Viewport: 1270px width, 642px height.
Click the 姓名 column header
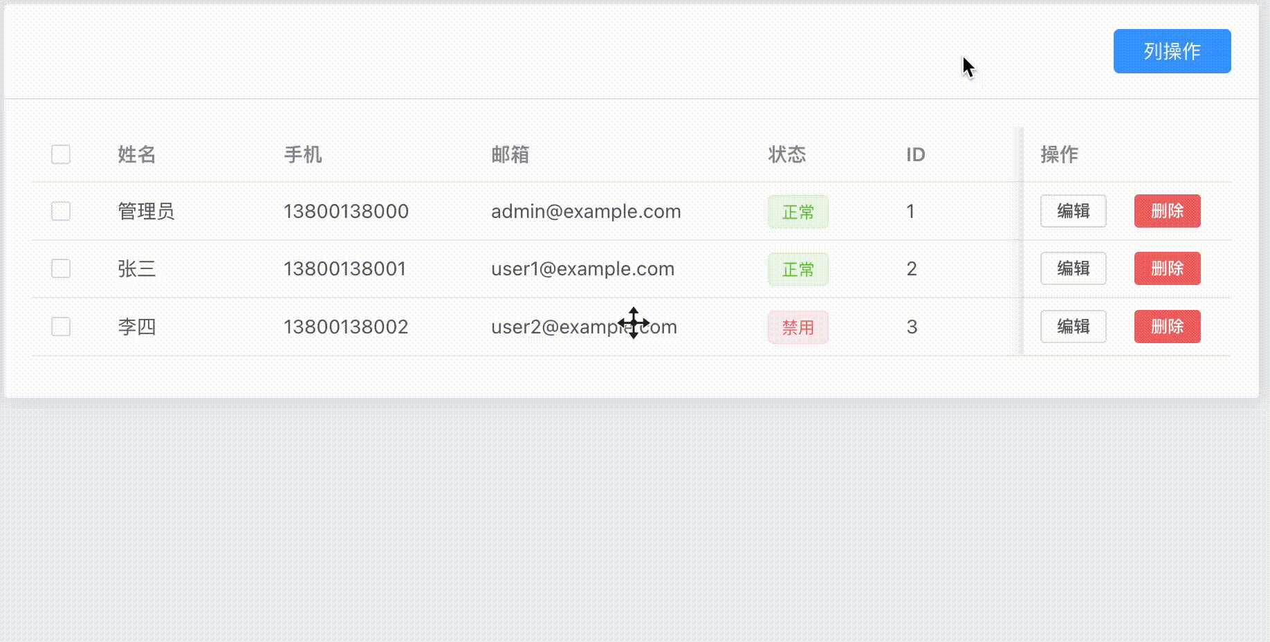pos(137,154)
